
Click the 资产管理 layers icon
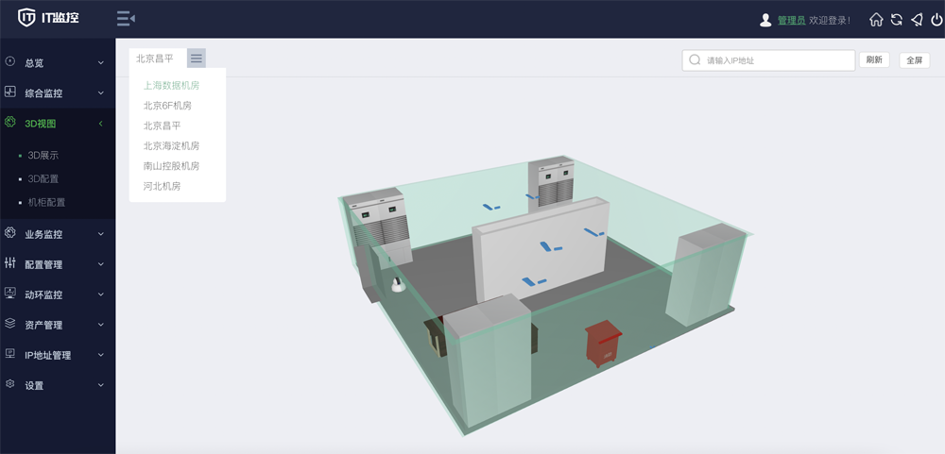click(x=9, y=324)
